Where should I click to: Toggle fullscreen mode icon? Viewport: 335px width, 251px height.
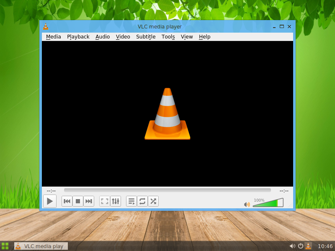point(104,201)
